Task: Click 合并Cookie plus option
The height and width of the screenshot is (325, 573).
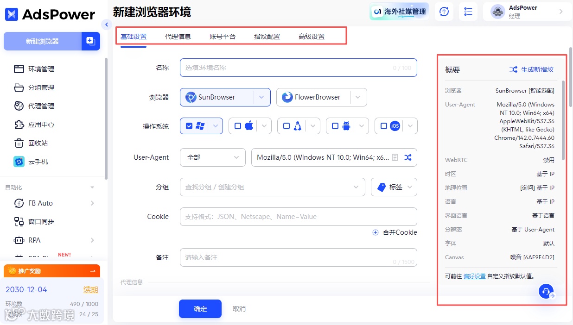Action: [395, 232]
